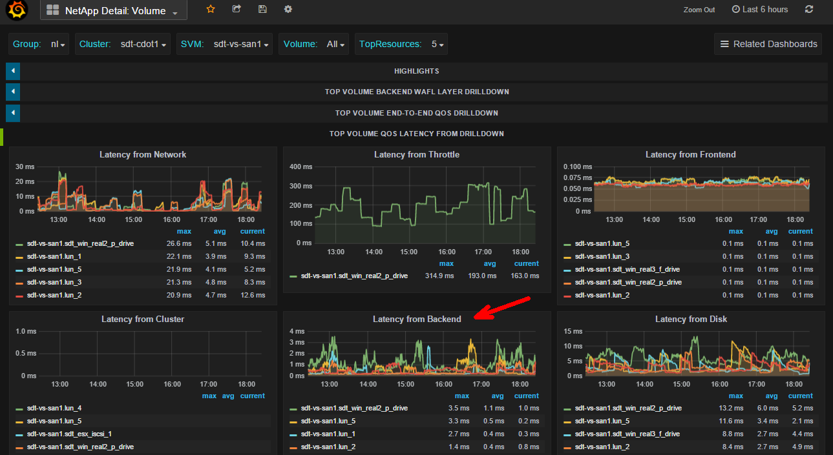Open the Last 6 hours time picker
This screenshot has width=833, height=455.
(760, 9)
